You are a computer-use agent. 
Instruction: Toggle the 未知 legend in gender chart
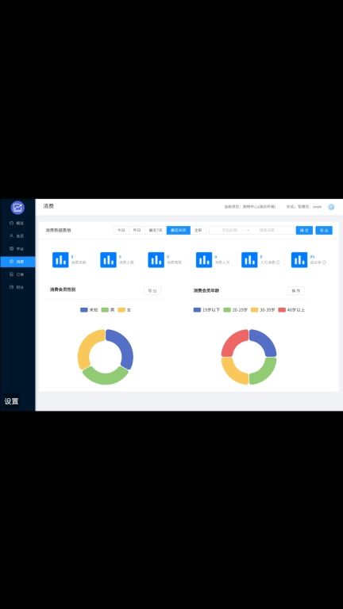click(x=89, y=310)
